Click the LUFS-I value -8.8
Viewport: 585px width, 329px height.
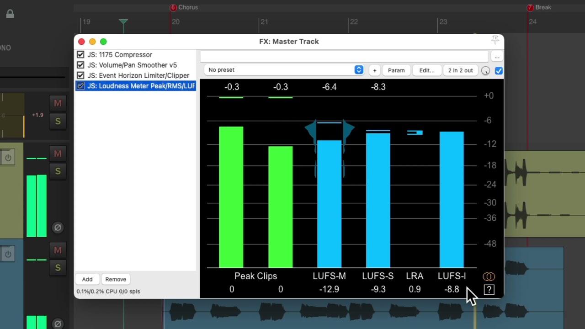tap(452, 289)
